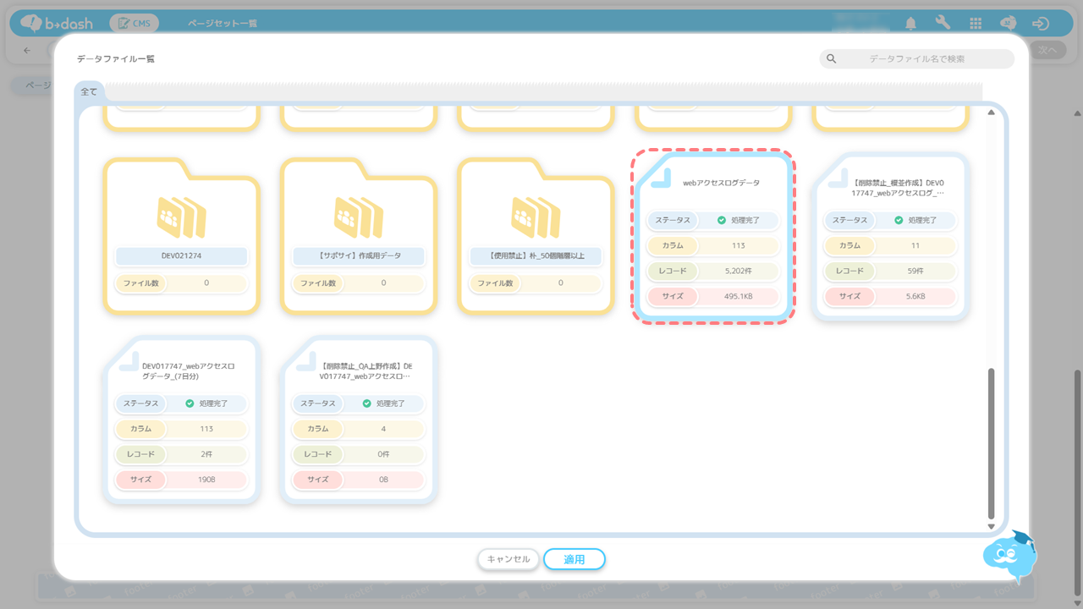The image size is (1083, 609).
Task: Select the DEV017747_webアクセスログデータ_(7日分) file
Action: (181, 420)
